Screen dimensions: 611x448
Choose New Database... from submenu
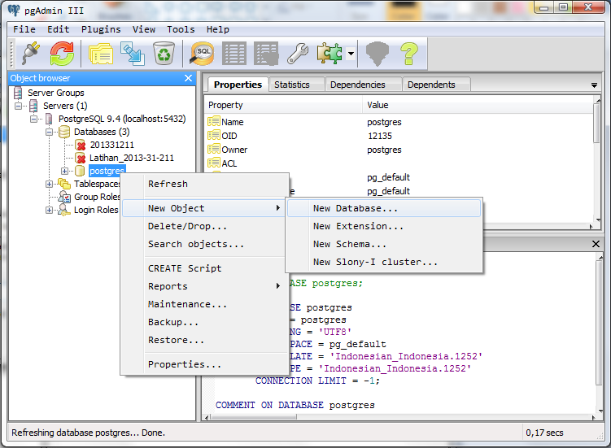[x=384, y=208]
